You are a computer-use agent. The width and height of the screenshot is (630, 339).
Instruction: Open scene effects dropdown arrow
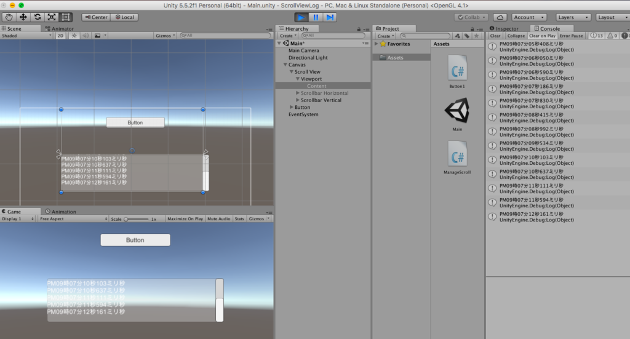pyautogui.click(x=105, y=36)
